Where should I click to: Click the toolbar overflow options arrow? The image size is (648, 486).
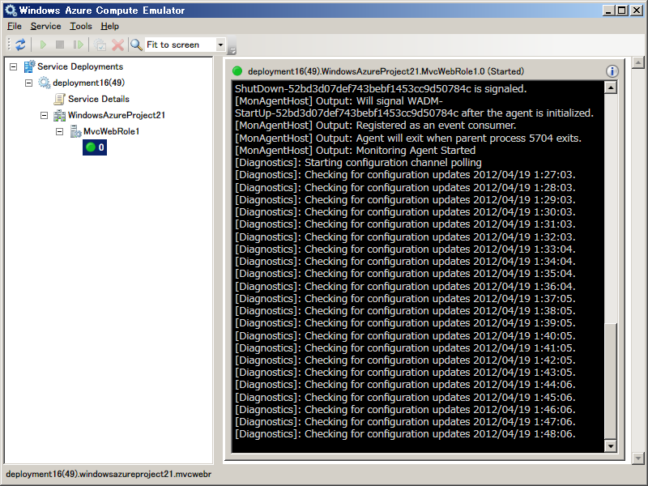pos(232,49)
